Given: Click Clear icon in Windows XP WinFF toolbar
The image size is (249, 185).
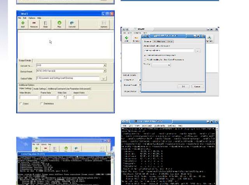Looking at the screenshot, I should (46, 24).
